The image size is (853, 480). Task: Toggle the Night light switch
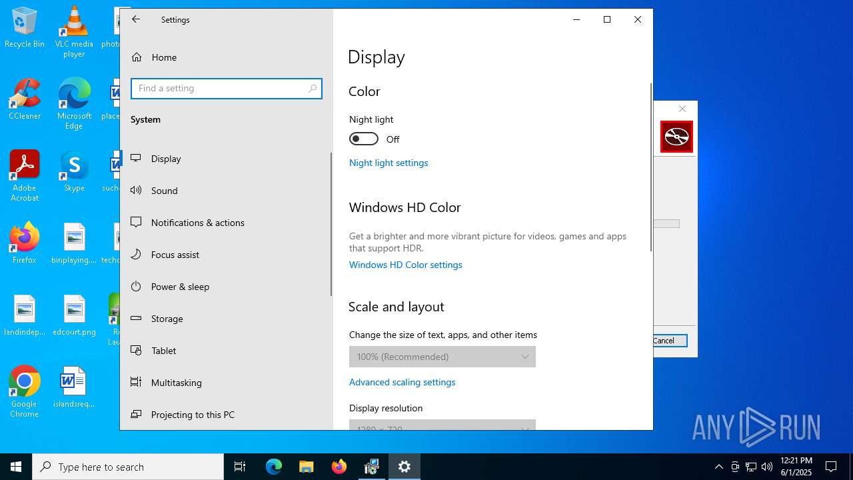pyautogui.click(x=364, y=139)
